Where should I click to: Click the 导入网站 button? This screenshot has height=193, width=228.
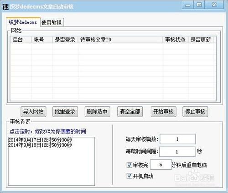click(33, 112)
